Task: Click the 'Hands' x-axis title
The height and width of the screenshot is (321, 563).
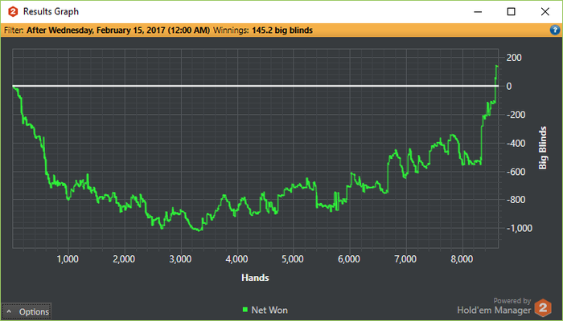Action: click(x=255, y=278)
